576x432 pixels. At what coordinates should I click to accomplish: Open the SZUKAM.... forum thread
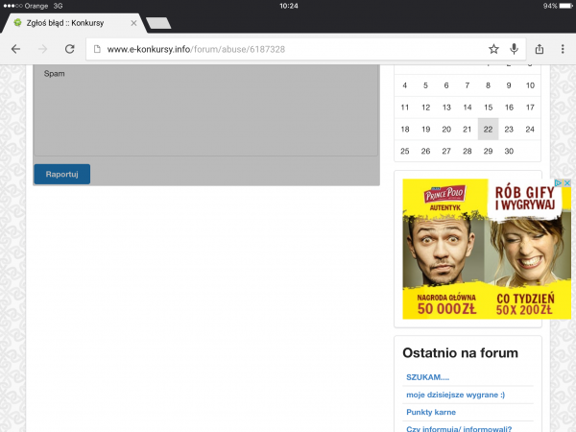(427, 377)
